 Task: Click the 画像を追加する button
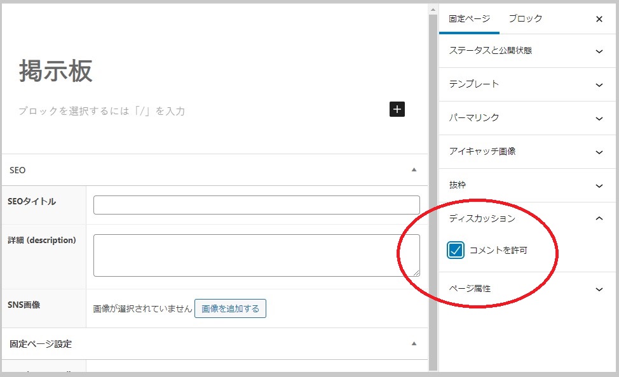click(230, 309)
